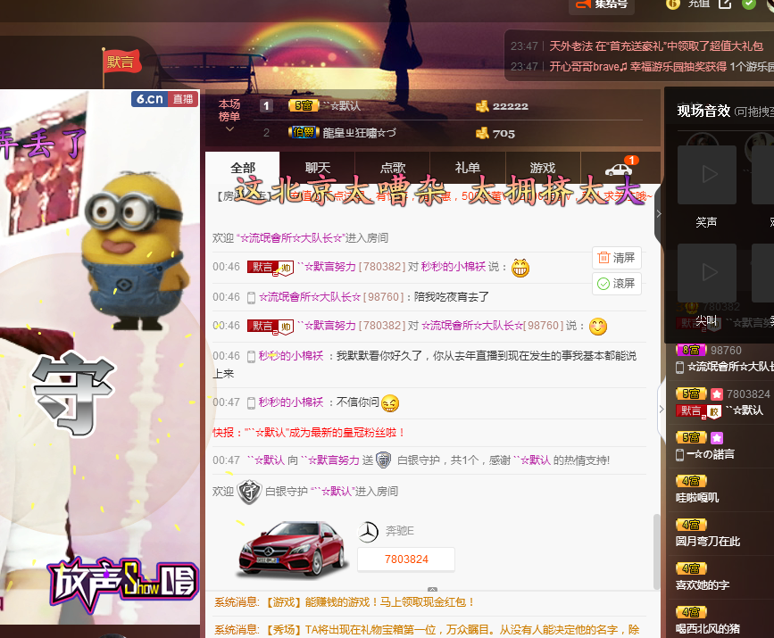Click the 伯爵 badge in the rank 2 row

pyautogui.click(x=304, y=132)
